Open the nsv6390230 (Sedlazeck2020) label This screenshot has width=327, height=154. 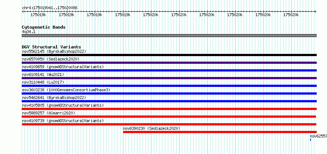151,128
